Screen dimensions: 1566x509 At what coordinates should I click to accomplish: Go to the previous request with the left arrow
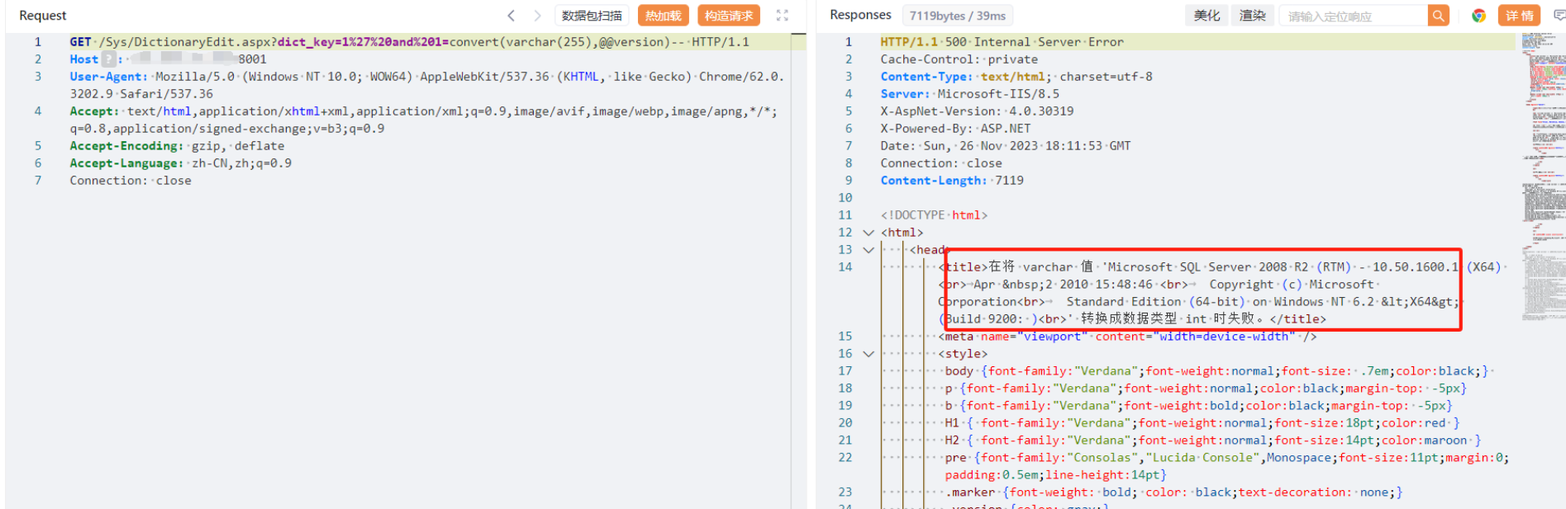point(512,16)
